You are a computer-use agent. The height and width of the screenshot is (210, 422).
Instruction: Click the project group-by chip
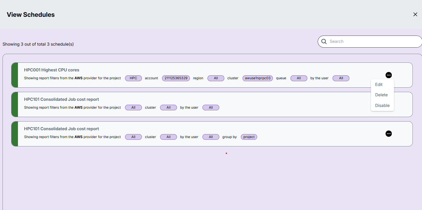pos(249,137)
